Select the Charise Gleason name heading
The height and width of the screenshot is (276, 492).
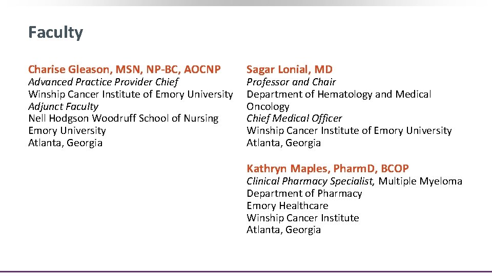point(125,70)
